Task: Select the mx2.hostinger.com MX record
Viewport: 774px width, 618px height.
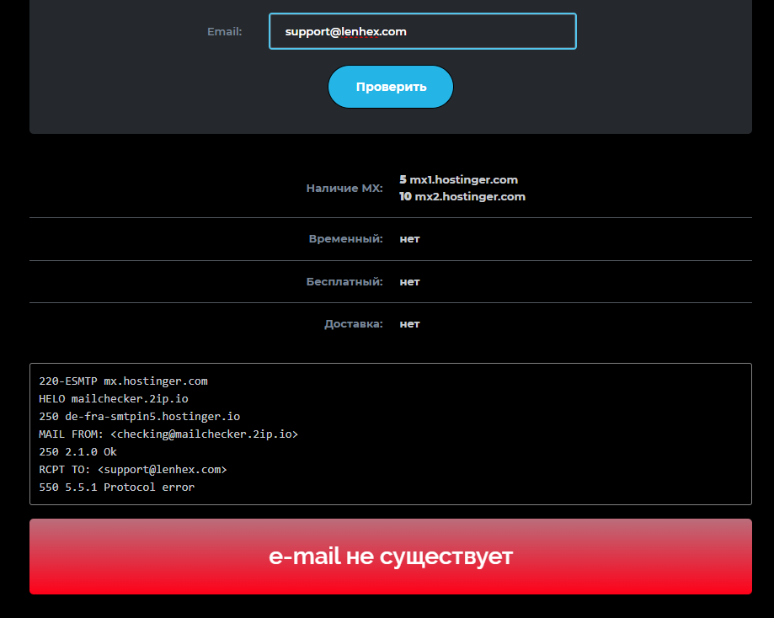Action: point(462,197)
